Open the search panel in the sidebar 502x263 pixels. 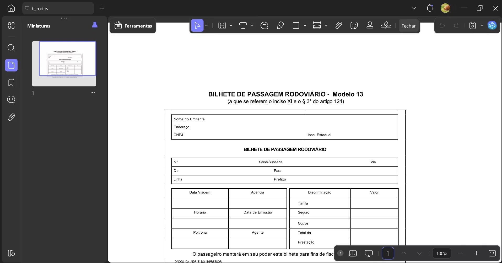(11, 48)
